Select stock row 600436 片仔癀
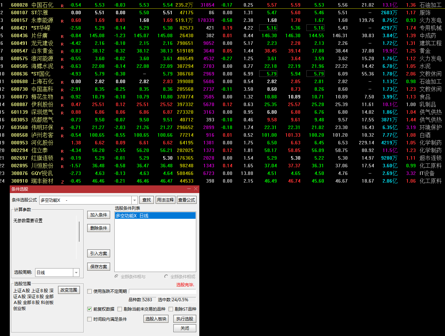Screen dimensions: 445x336 point(39,35)
